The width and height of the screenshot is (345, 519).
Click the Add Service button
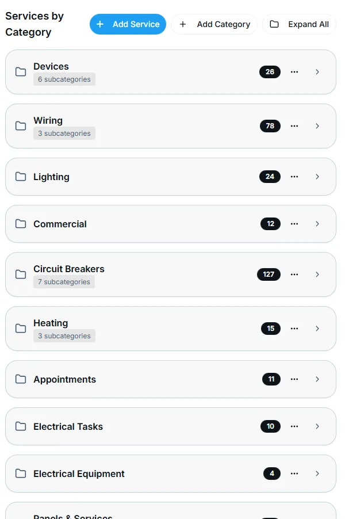[128, 24]
